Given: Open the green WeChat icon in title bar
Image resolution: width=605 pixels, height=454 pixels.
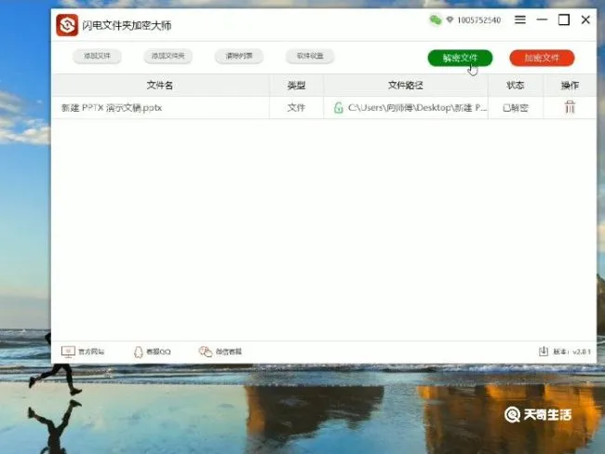Looking at the screenshot, I should click(x=436, y=20).
